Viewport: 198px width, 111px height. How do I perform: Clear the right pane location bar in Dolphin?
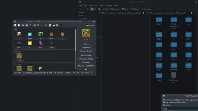click(192, 13)
